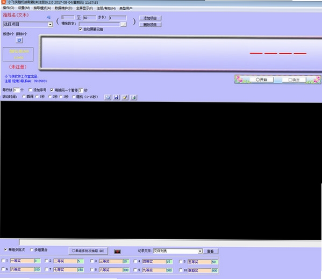Viewport: 322px width, 279px height.
Task: Click the 步长 input field
Action: (x=118, y=18)
